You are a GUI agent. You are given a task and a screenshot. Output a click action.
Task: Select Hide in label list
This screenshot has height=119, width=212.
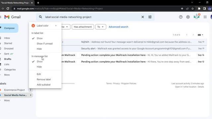[x=45, y=49]
